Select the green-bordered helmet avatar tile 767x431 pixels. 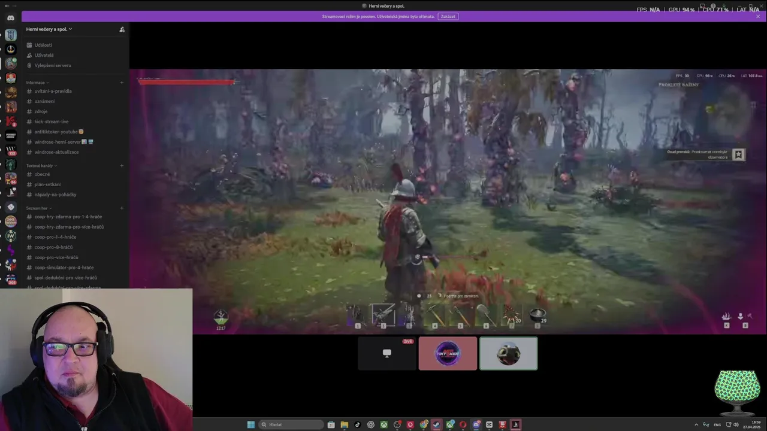click(x=509, y=353)
